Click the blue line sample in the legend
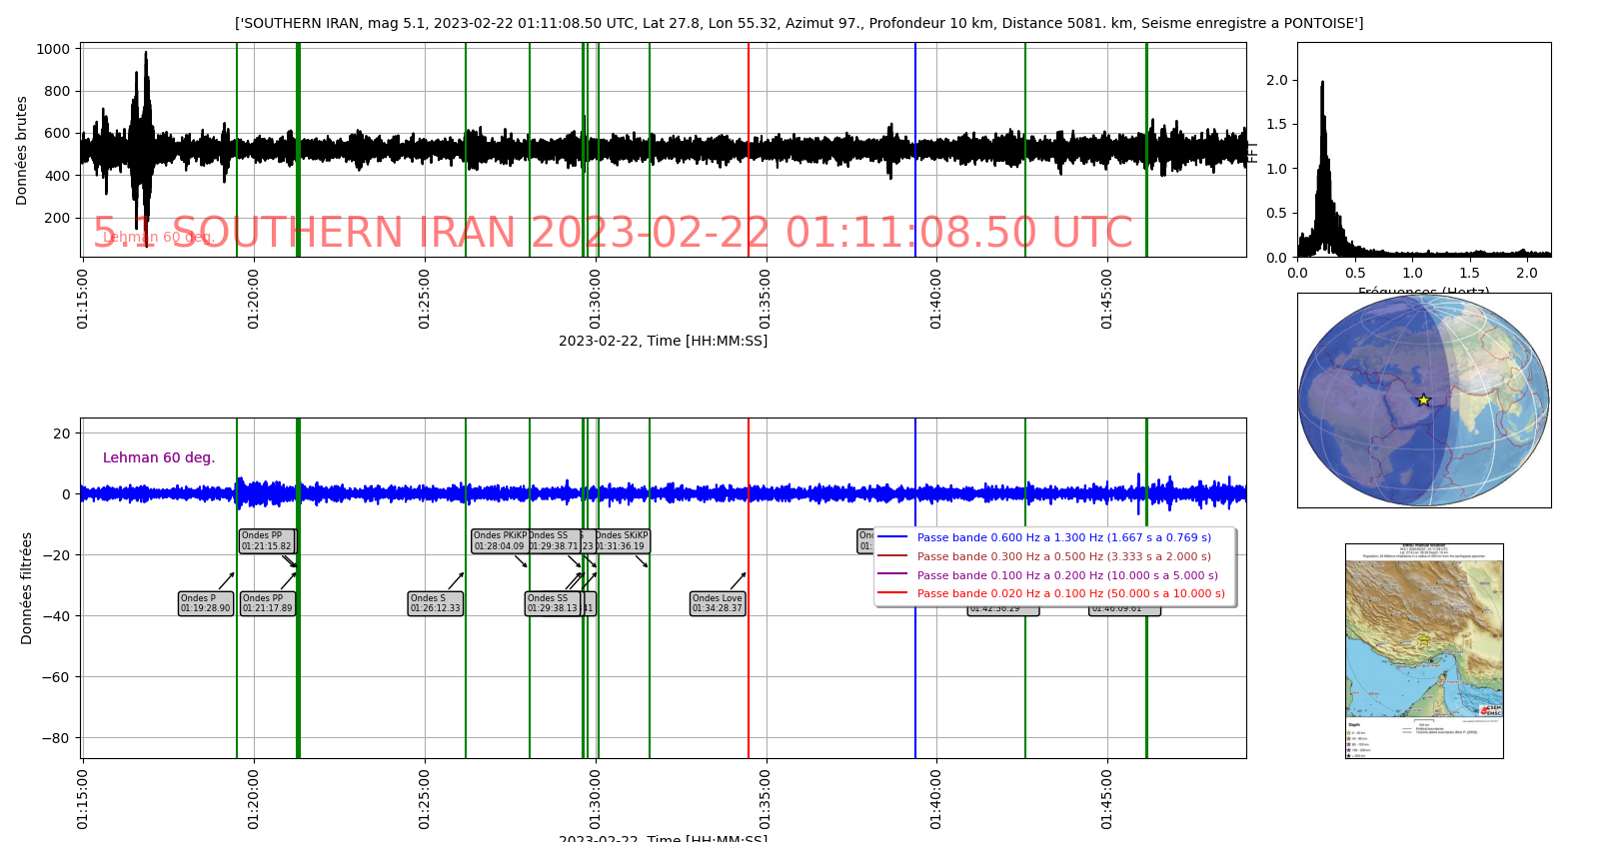The width and height of the screenshot is (1599, 842). coord(891,537)
